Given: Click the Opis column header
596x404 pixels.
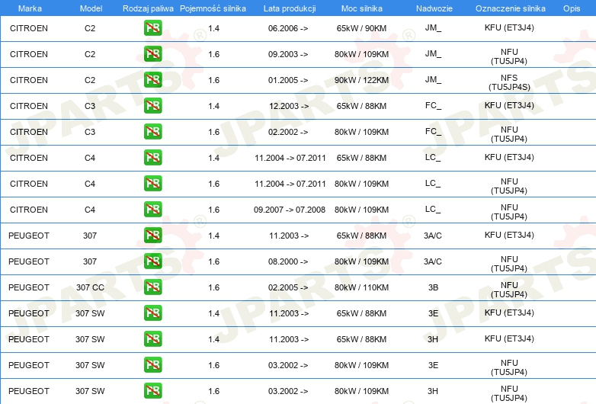Looking at the screenshot, I should click(572, 8).
